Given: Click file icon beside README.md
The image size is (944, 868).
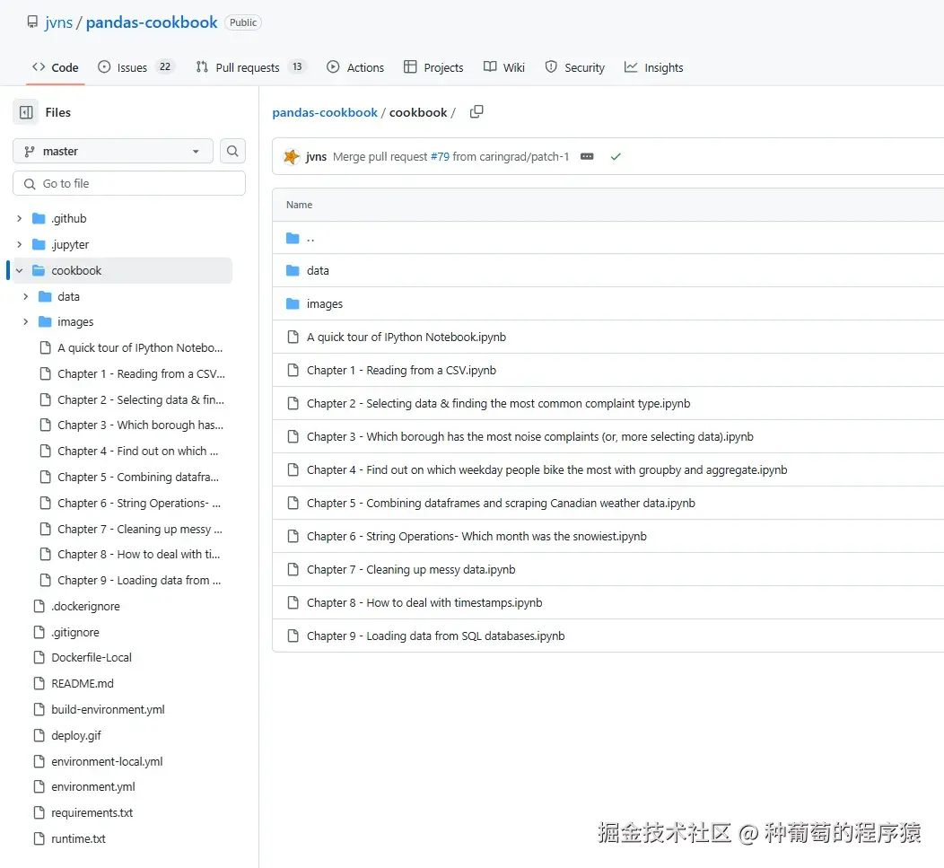Looking at the screenshot, I should [x=39, y=683].
